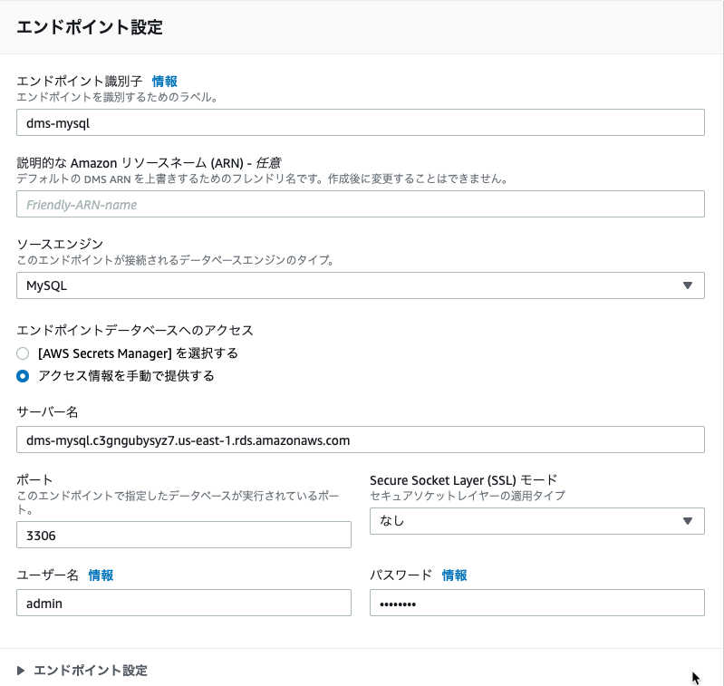This screenshot has height=686, width=724.
Task: Click the SSL mode dropdown arrow icon
Action: point(688,521)
